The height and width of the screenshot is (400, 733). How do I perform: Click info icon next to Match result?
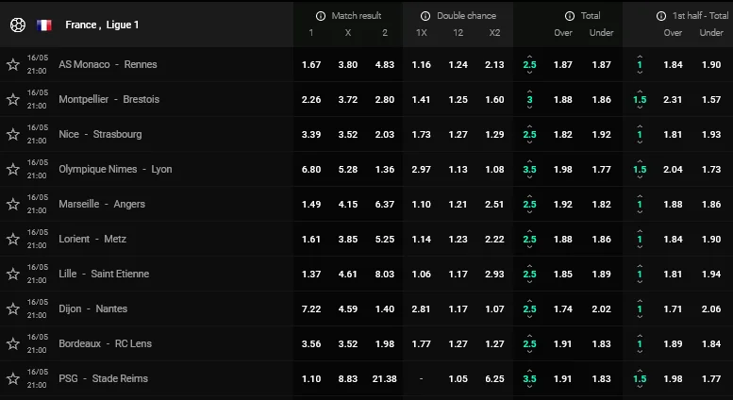pos(321,16)
